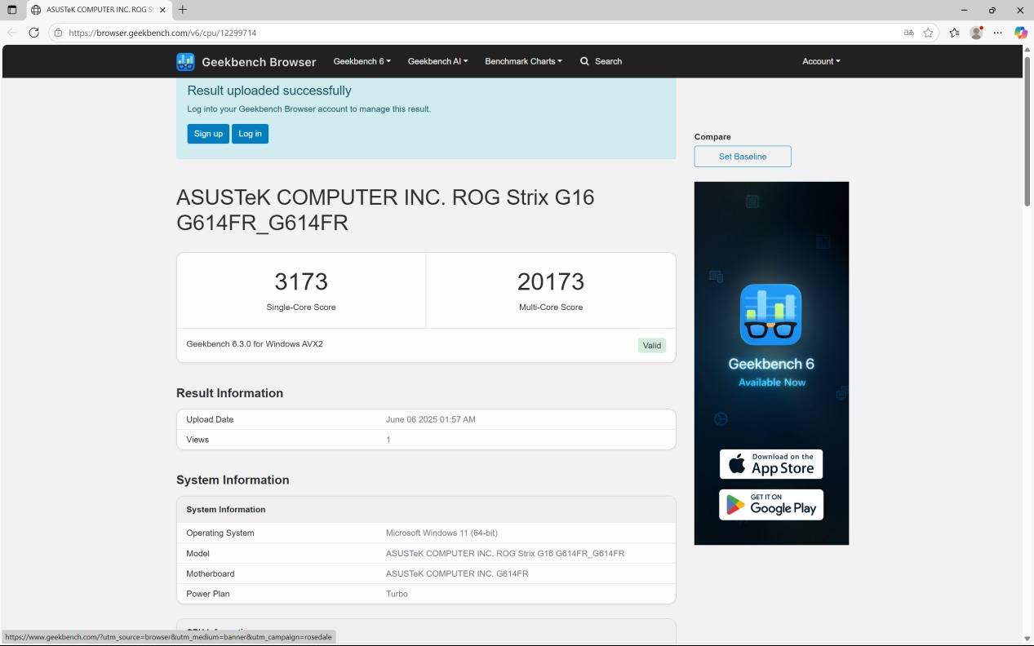This screenshot has width=1034, height=646.
Task: Open browser Settings and more (three dots)
Action: click(x=997, y=33)
